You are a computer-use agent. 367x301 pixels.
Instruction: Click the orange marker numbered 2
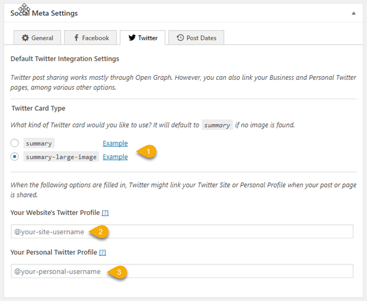100,231
